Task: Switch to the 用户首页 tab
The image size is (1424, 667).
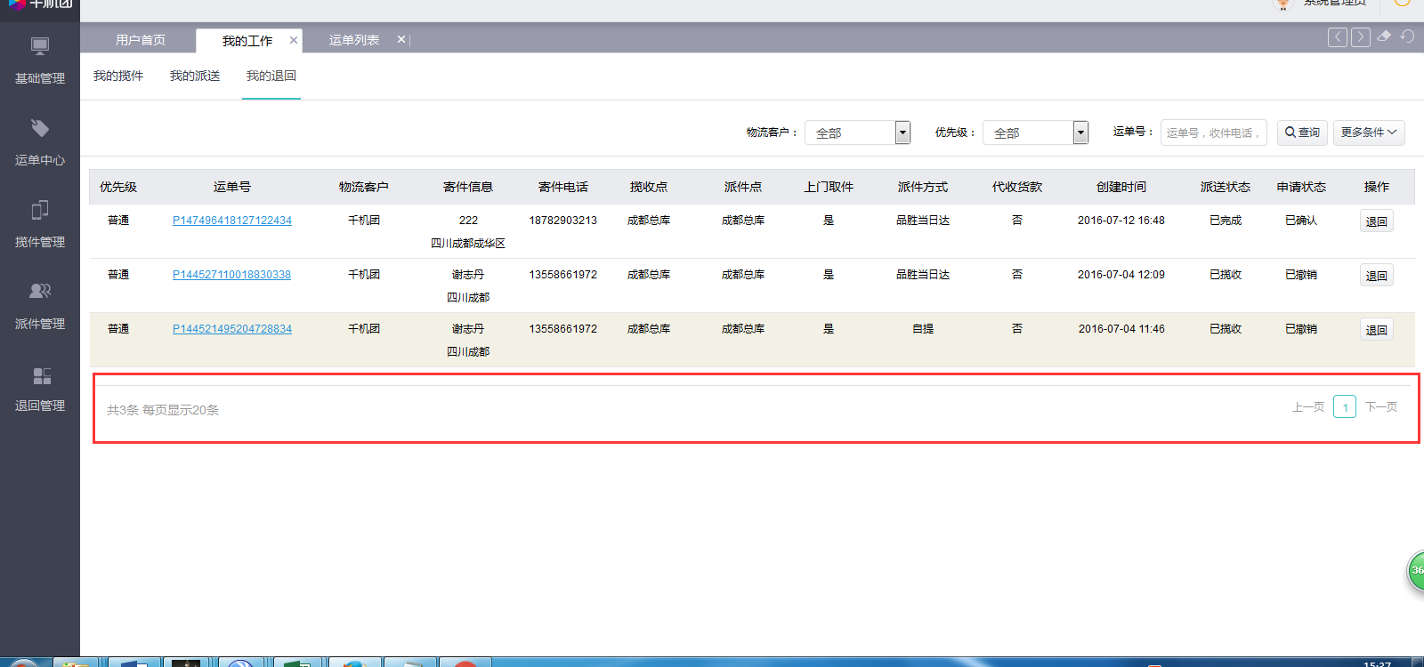Action: tap(141, 40)
